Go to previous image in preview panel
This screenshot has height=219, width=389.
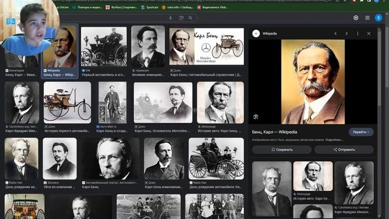(x=336, y=33)
